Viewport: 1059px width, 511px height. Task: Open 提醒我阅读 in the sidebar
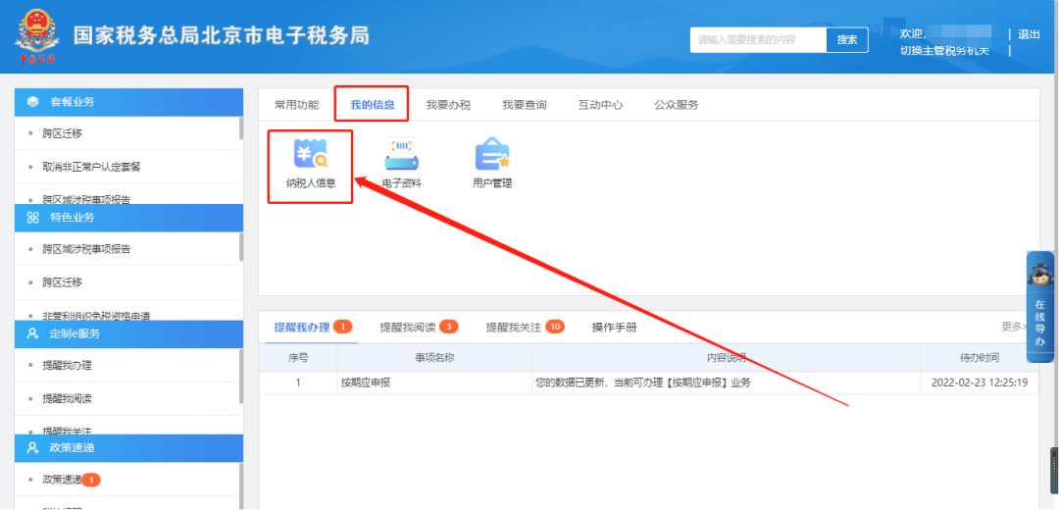pos(67,398)
